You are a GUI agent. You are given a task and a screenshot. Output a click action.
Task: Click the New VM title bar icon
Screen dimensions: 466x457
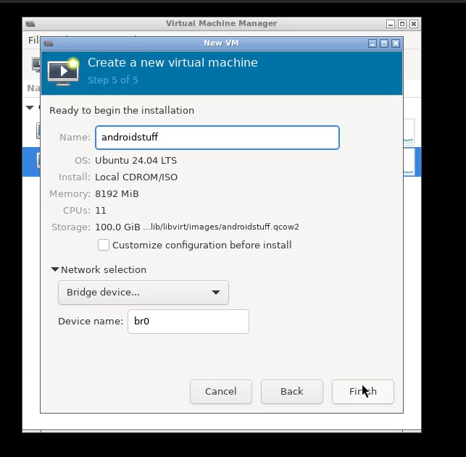[49, 43]
